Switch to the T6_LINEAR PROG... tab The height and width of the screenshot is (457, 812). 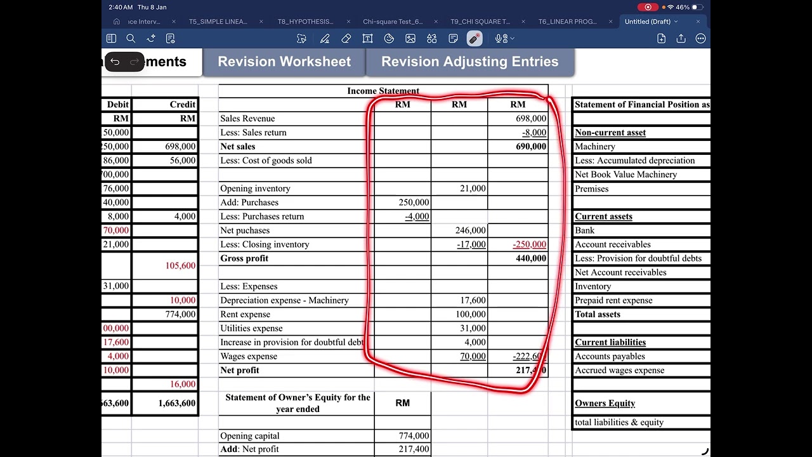click(568, 22)
